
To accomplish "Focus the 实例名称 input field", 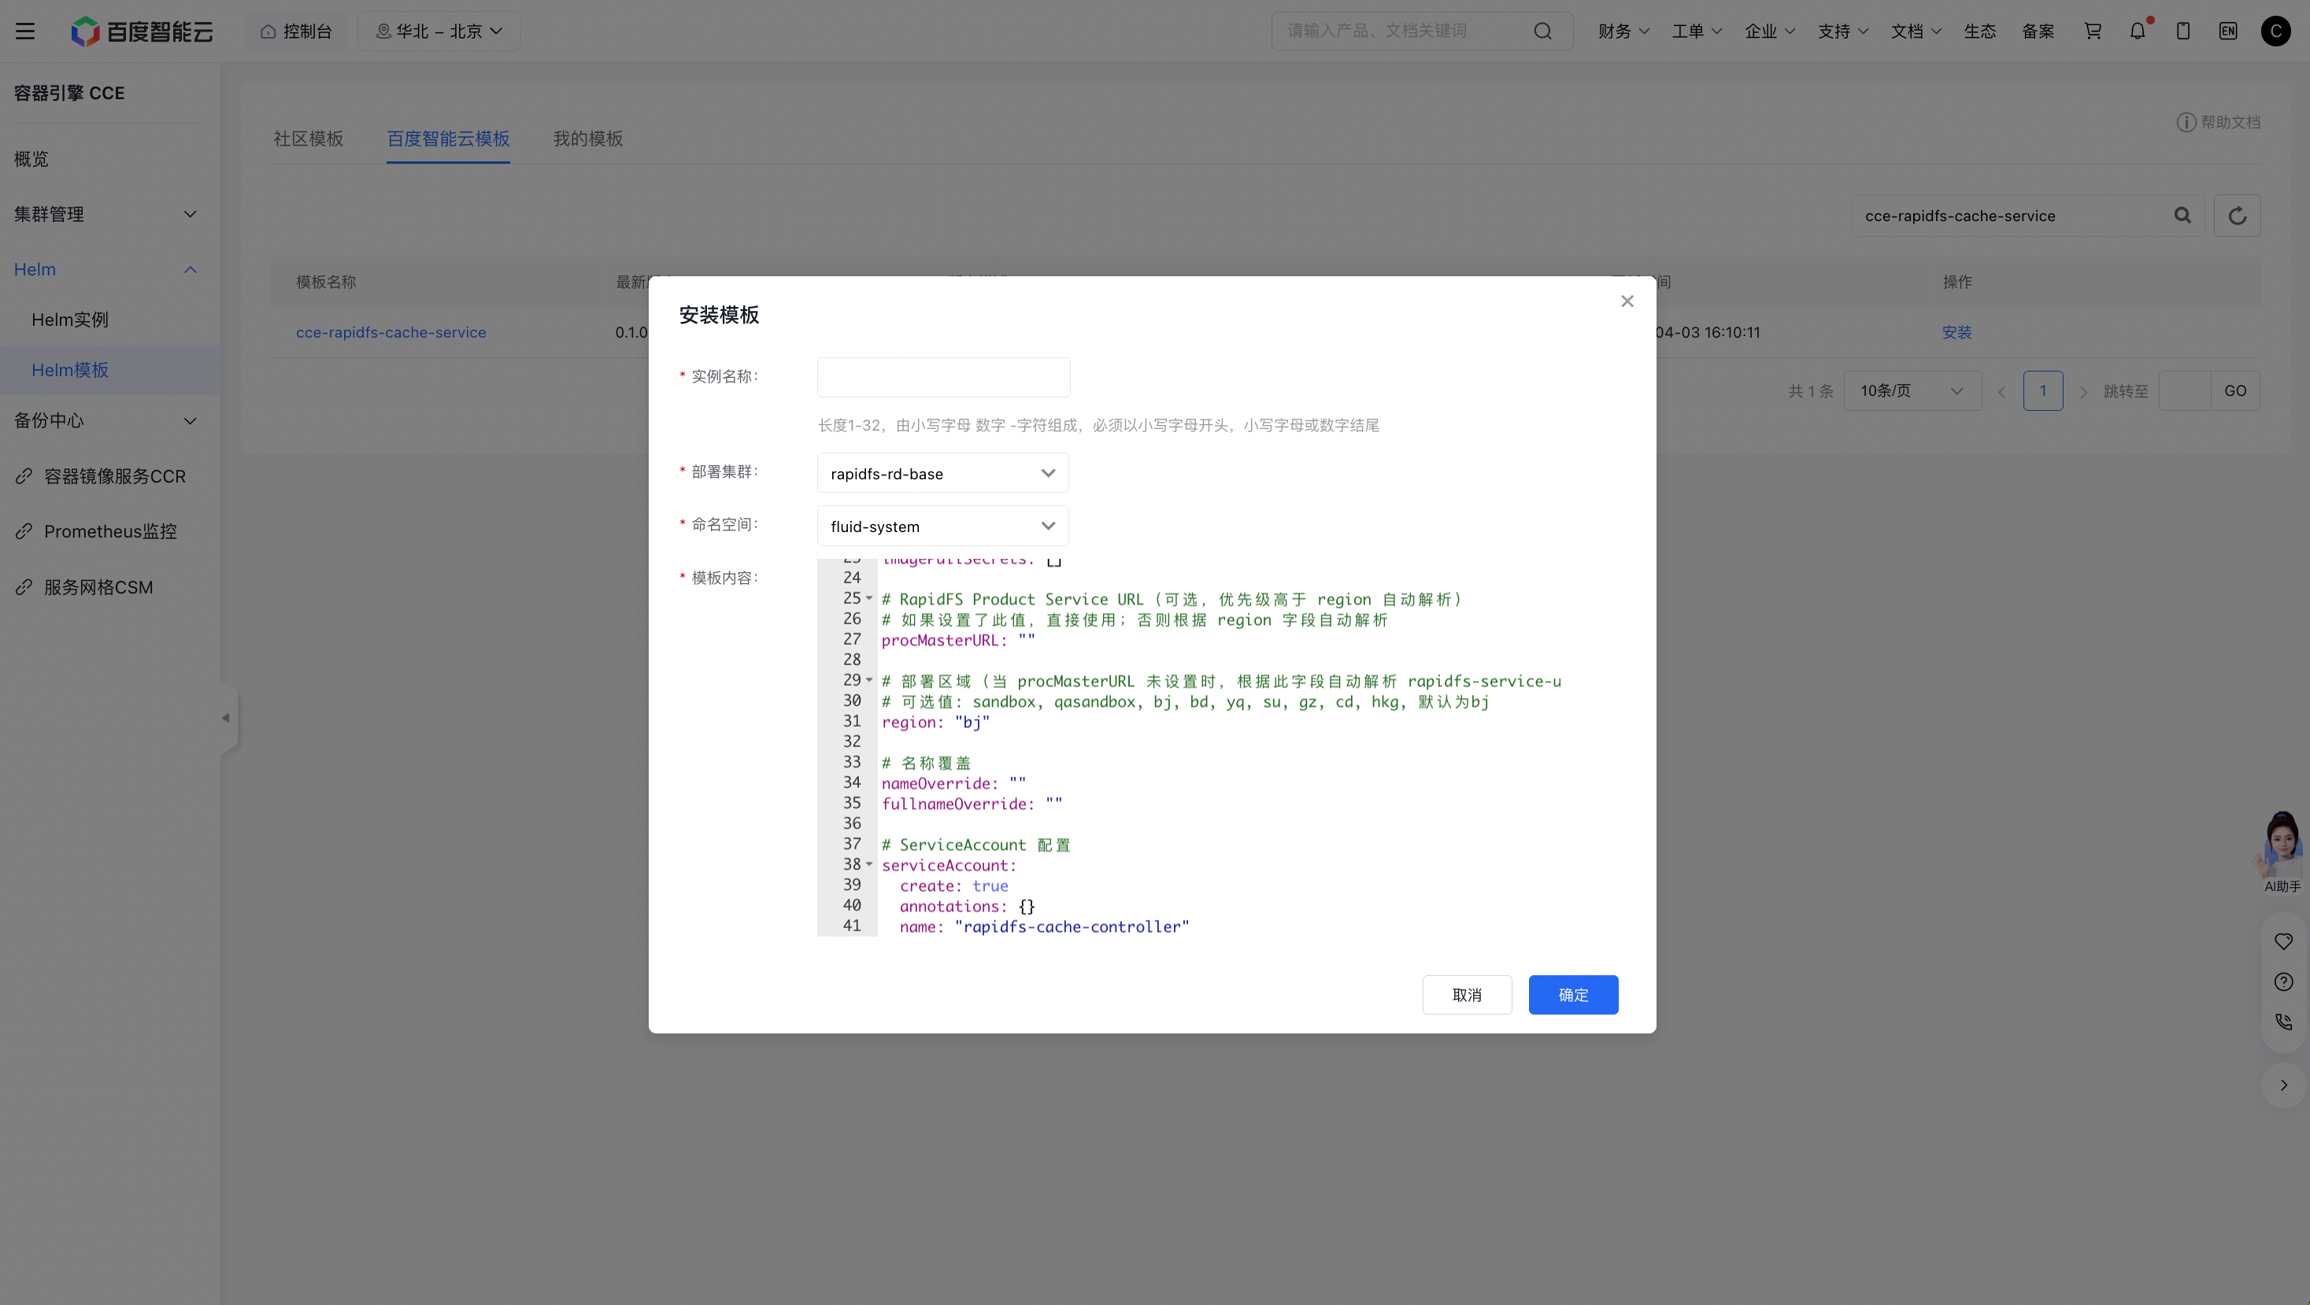I will 943,377.
